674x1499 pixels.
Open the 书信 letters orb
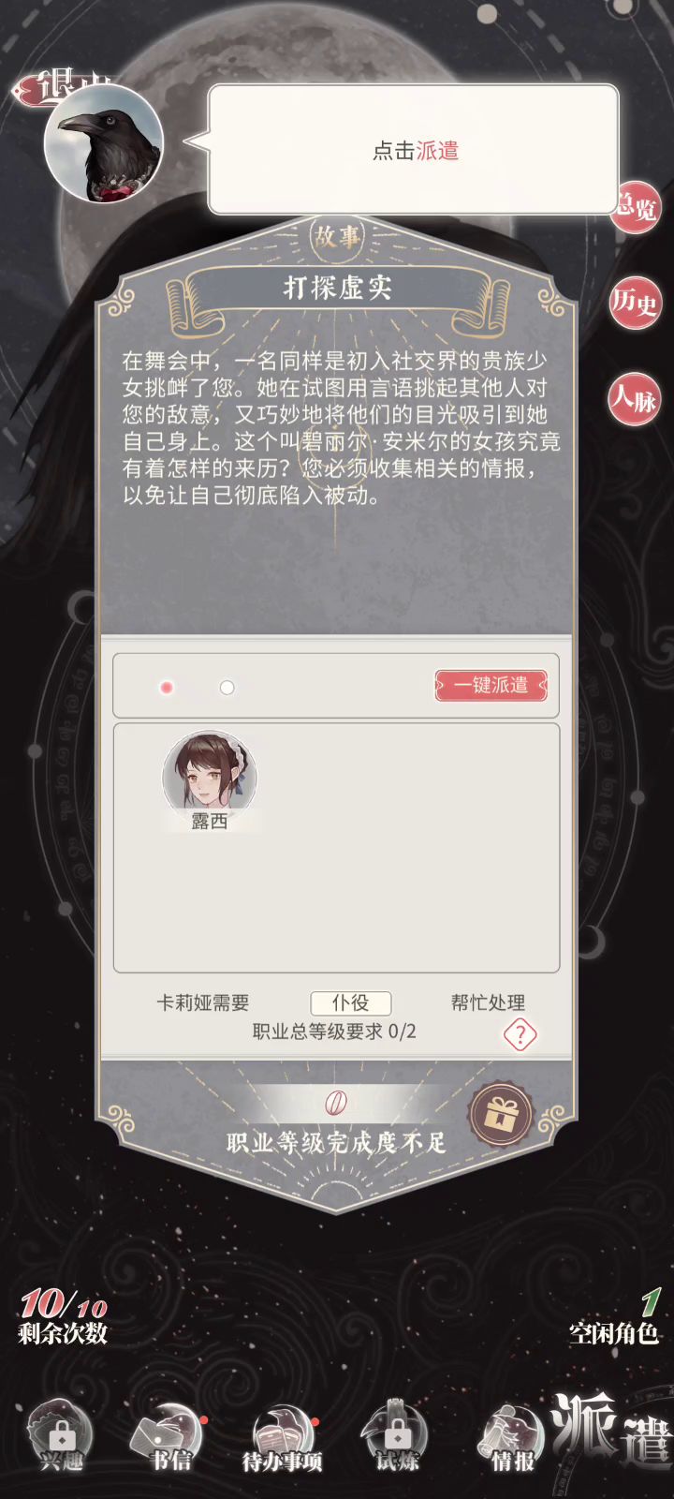tap(170, 1436)
